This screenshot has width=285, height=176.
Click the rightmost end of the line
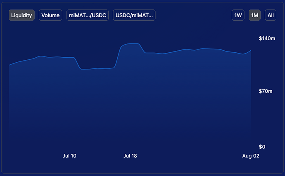coord(251,50)
